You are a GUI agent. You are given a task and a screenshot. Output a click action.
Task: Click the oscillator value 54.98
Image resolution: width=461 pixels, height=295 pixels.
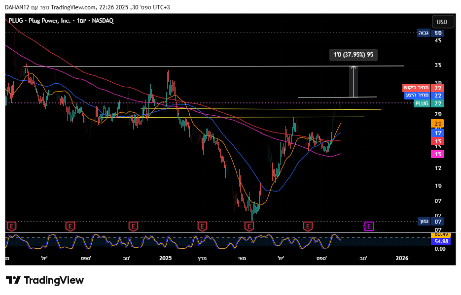441,242
